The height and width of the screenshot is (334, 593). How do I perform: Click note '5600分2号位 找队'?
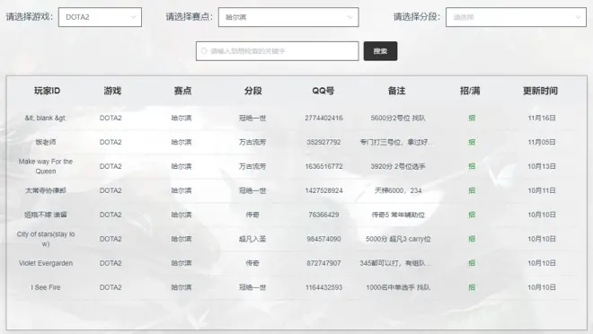[x=398, y=118]
